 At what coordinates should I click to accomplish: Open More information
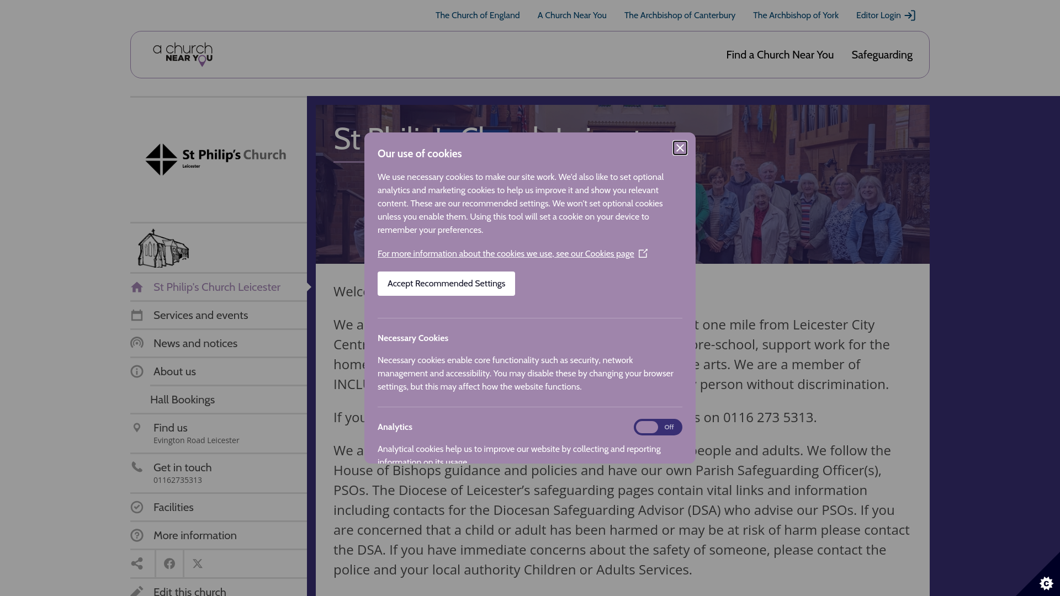pos(219,535)
